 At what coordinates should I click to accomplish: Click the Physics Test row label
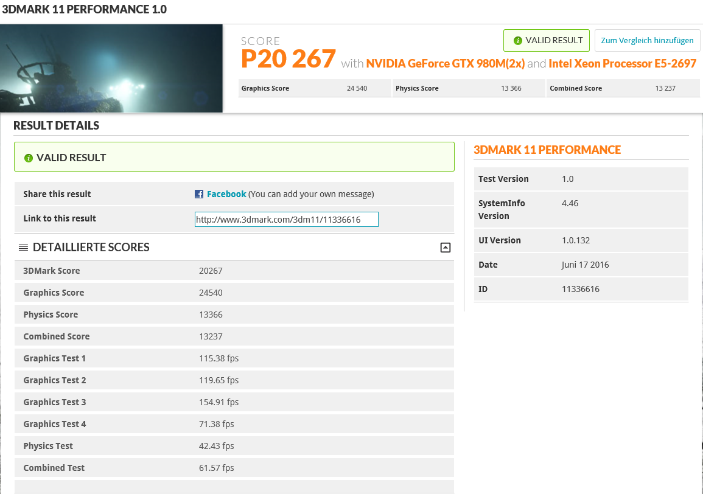point(48,446)
